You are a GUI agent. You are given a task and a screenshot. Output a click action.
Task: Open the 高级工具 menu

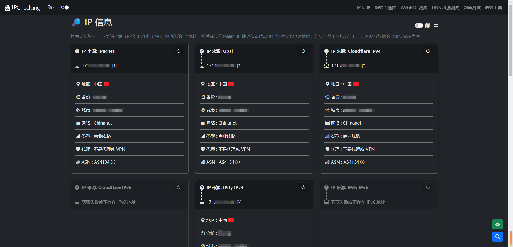pos(493,7)
